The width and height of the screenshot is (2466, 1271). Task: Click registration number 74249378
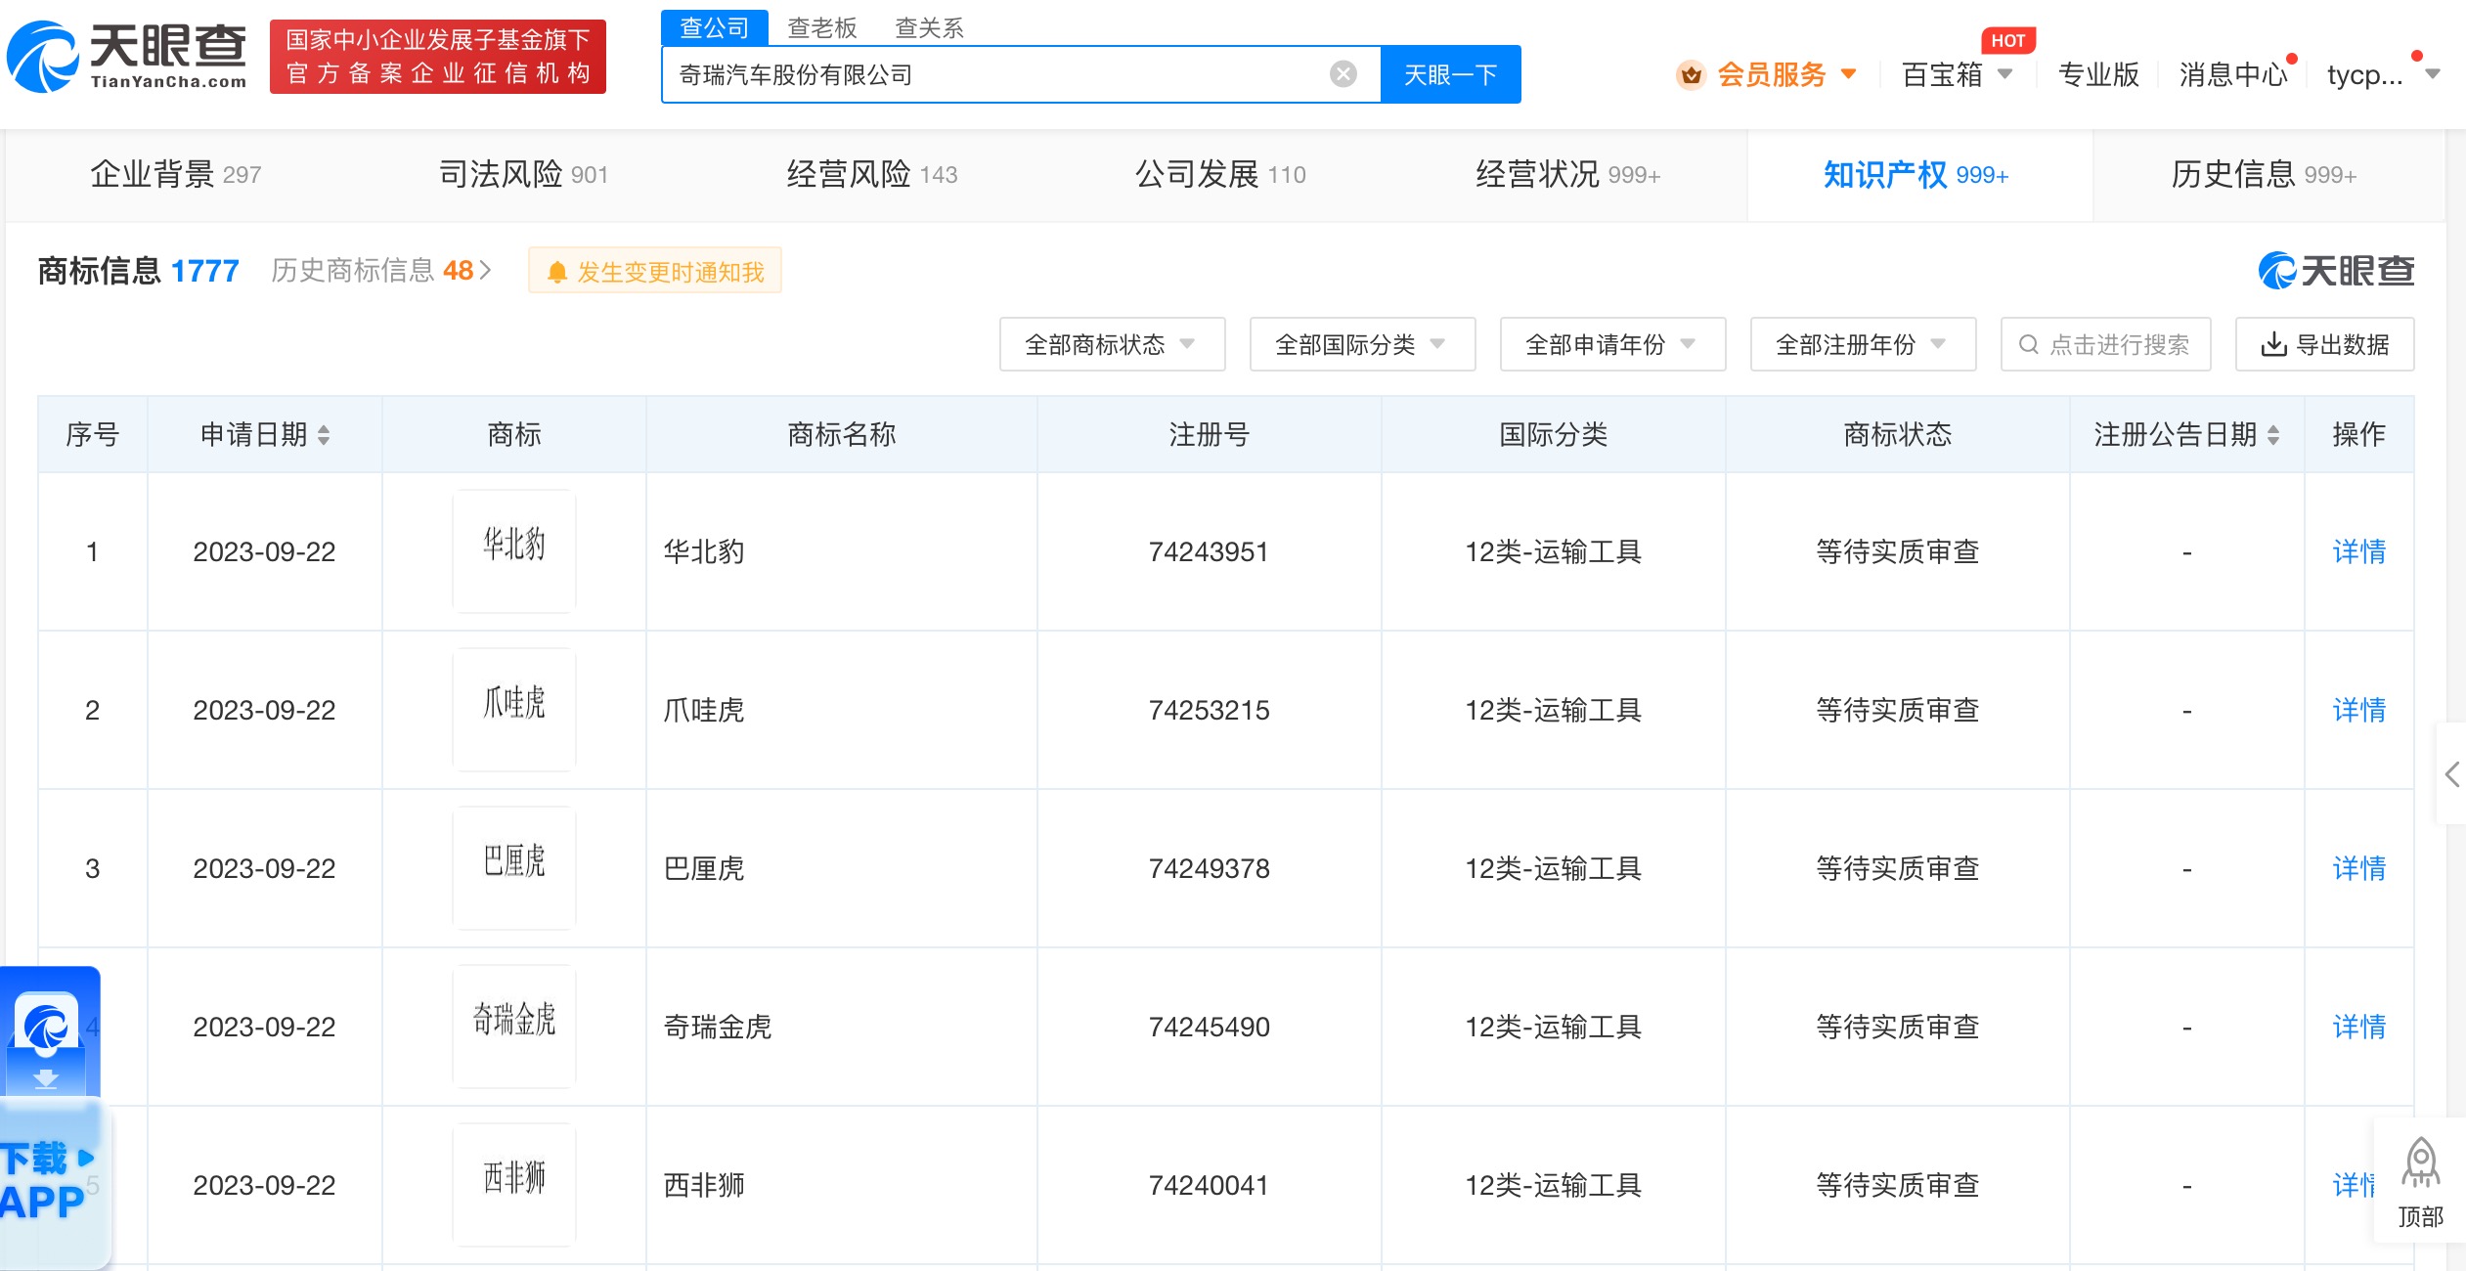[1209, 868]
